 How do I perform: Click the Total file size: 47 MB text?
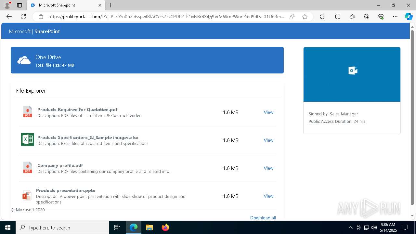(x=55, y=65)
